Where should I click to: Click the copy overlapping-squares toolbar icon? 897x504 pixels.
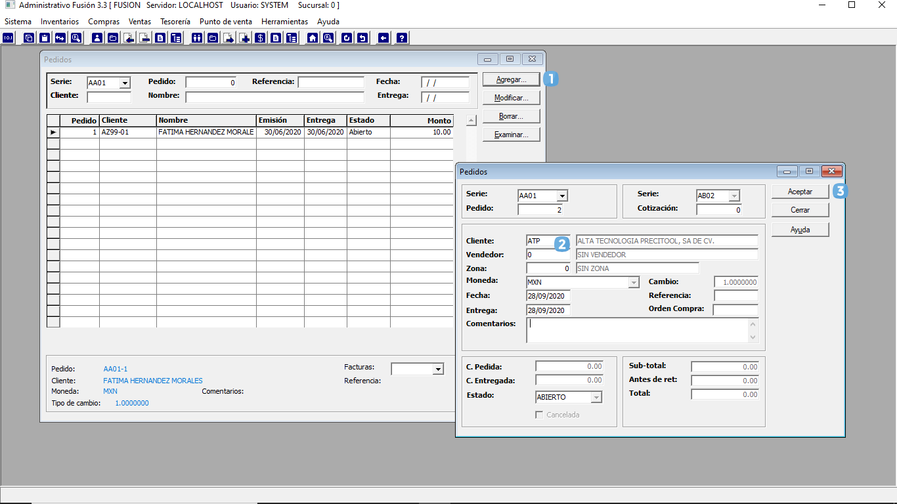(x=29, y=38)
